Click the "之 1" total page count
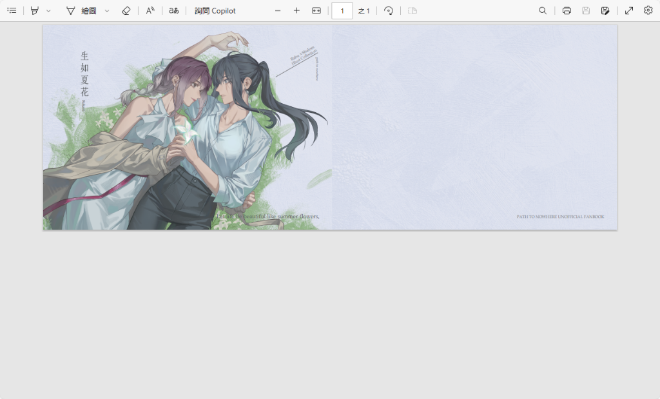 [364, 11]
